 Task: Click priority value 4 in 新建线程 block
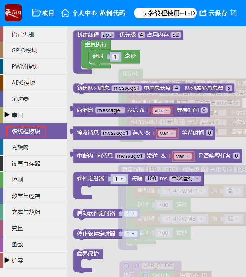point(141,35)
